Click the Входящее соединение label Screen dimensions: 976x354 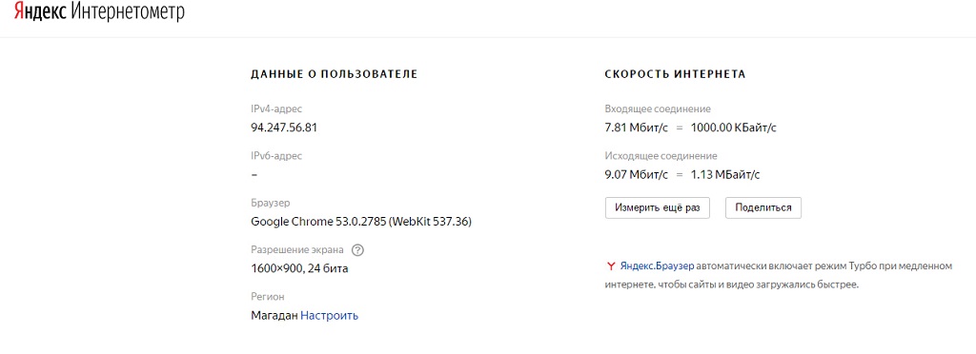point(658,109)
